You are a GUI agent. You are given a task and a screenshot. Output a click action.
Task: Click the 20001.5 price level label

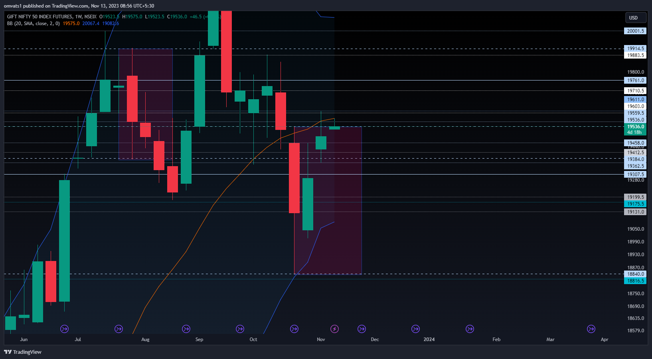point(635,31)
